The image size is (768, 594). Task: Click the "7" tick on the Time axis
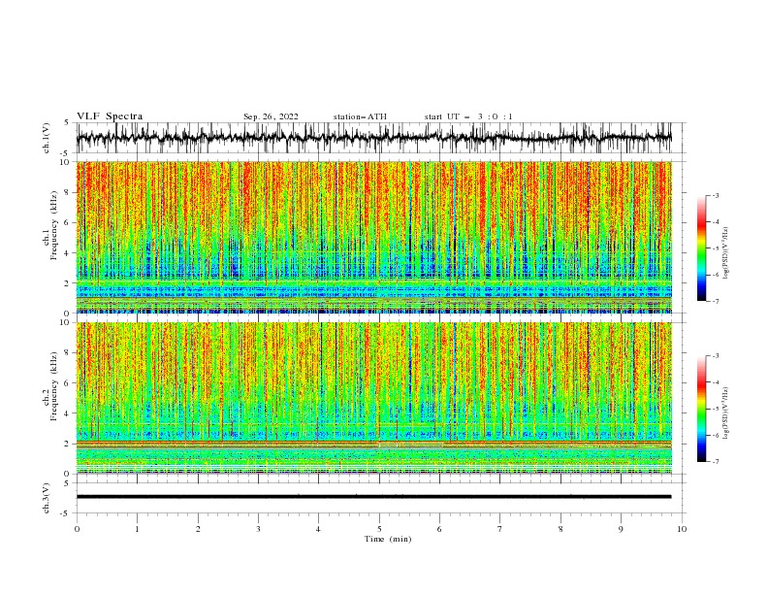(500, 529)
